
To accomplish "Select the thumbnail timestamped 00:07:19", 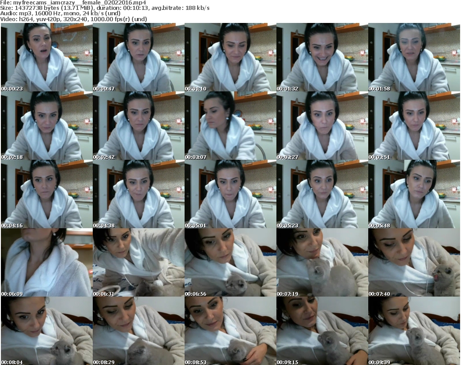I will pos(322,262).
